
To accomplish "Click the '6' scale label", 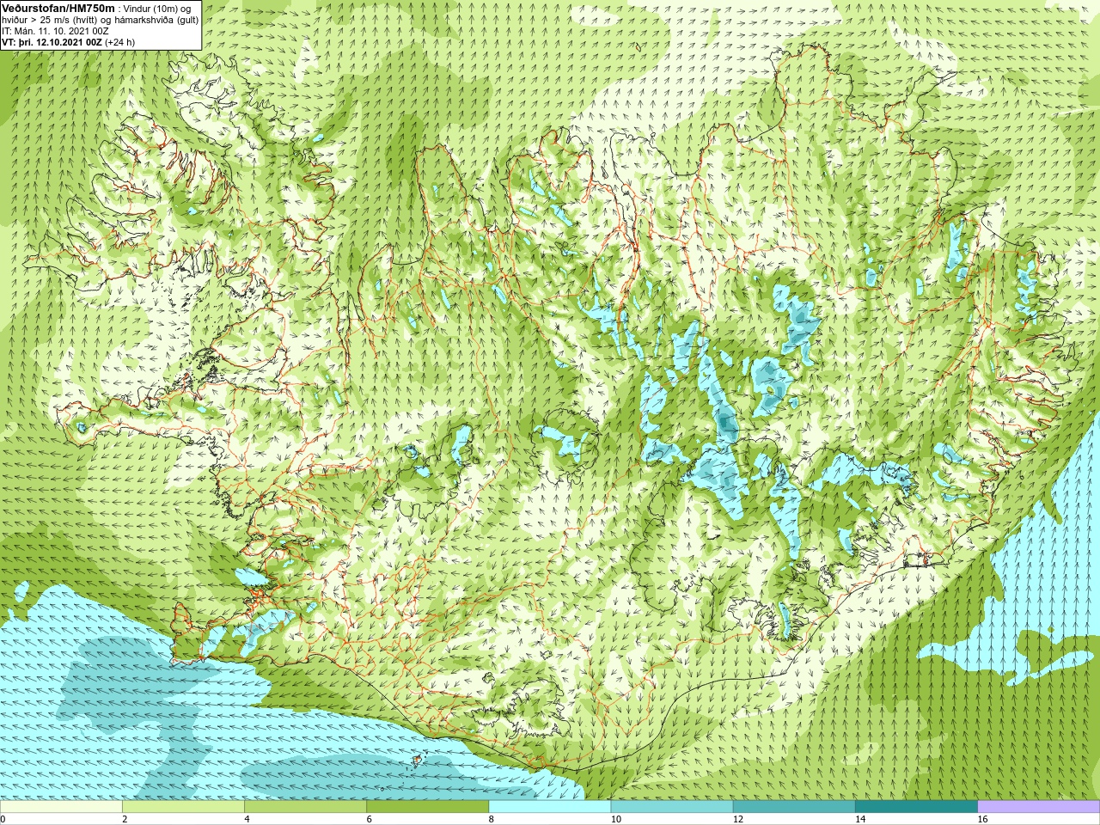I will pyautogui.click(x=369, y=819).
